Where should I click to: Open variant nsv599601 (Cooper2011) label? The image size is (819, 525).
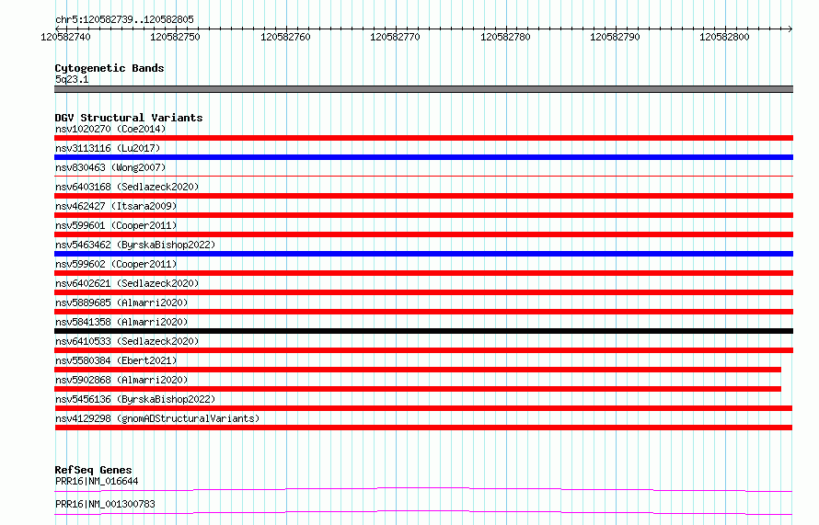(116, 225)
